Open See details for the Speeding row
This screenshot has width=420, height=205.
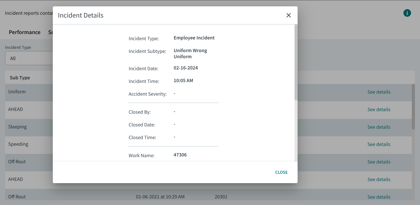pyautogui.click(x=379, y=144)
